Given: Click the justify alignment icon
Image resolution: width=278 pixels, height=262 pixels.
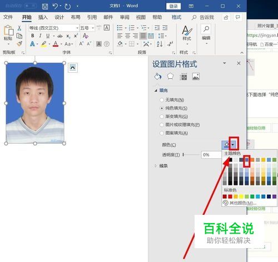Looking at the screenshot, I should tap(143, 36).
